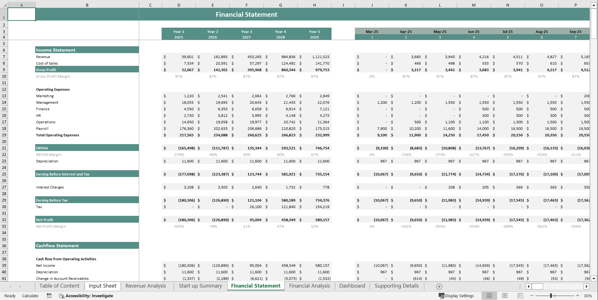Screen dimensions: 598x300
Task: Switch to Page Layout view
Action: point(505,296)
